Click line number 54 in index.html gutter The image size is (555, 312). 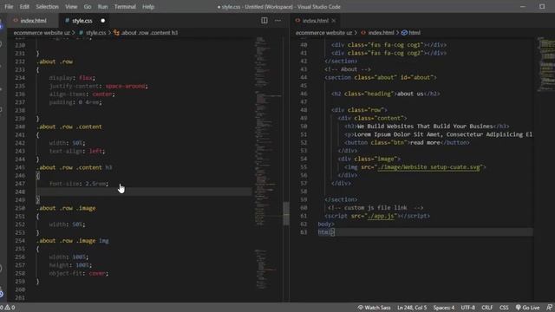tap(304, 159)
